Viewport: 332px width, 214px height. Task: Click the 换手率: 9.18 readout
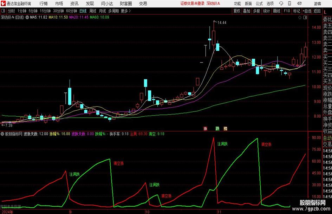click(119, 134)
